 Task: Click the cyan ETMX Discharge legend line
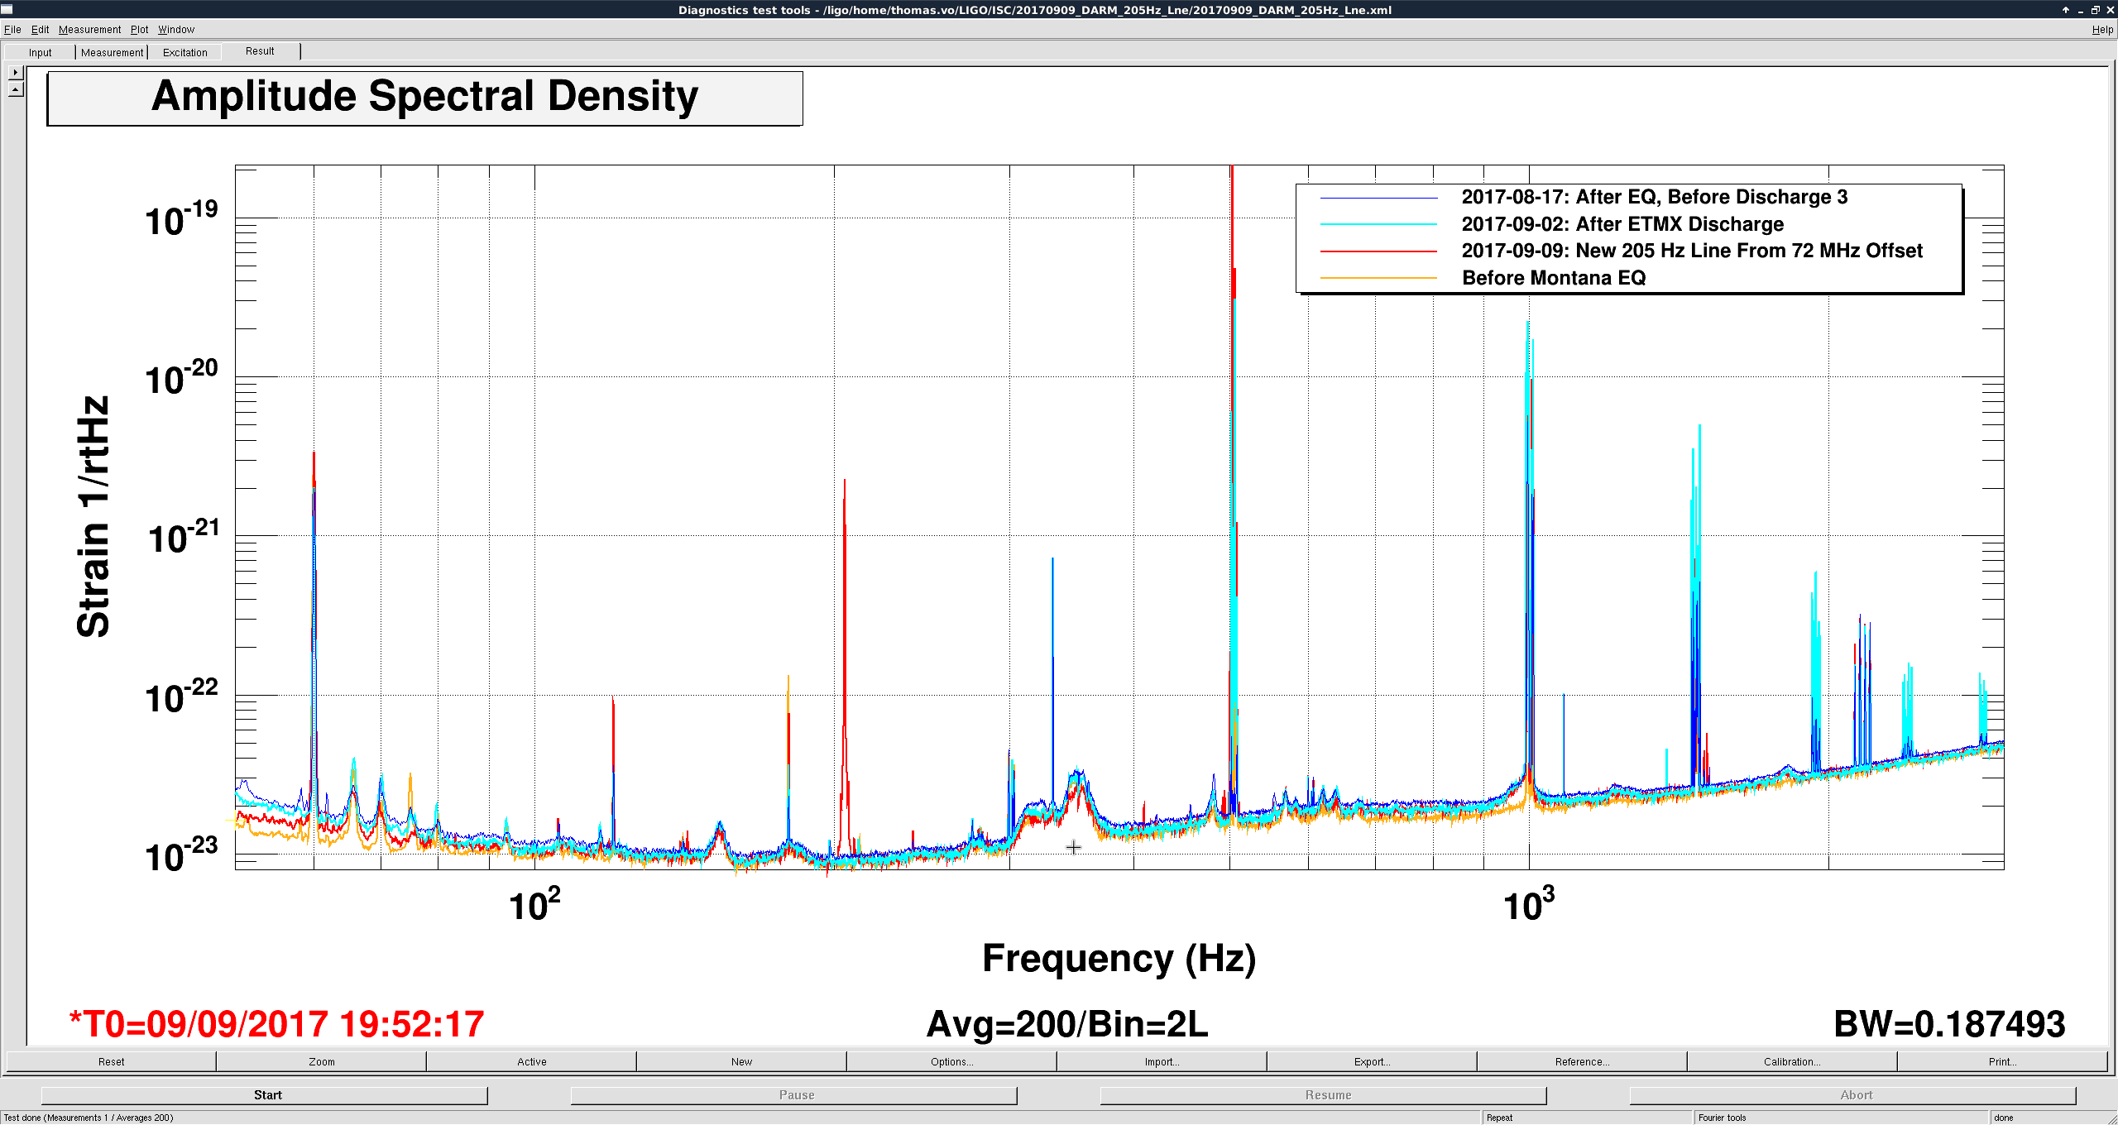(x=1378, y=224)
